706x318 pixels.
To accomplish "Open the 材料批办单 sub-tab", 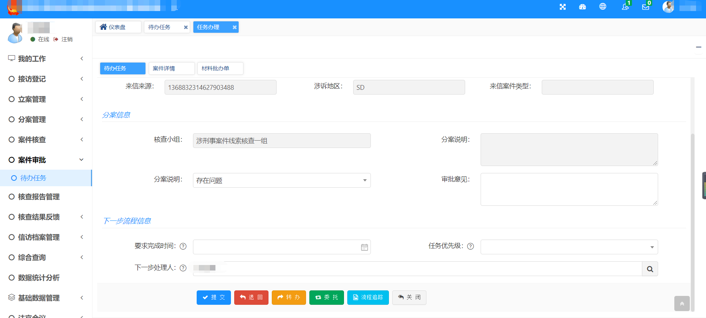I will [x=220, y=68].
